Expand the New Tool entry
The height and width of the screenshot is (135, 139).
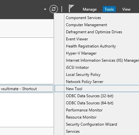[x=97, y=88]
